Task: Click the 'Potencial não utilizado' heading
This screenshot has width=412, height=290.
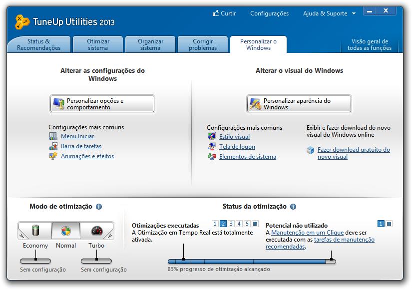Action: click(297, 226)
